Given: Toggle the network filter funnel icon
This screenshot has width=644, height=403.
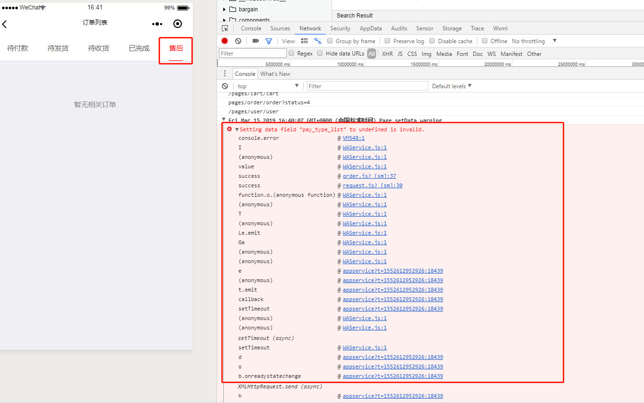Looking at the screenshot, I should tap(269, 41).
